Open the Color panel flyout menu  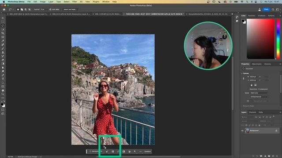[280, 16]
